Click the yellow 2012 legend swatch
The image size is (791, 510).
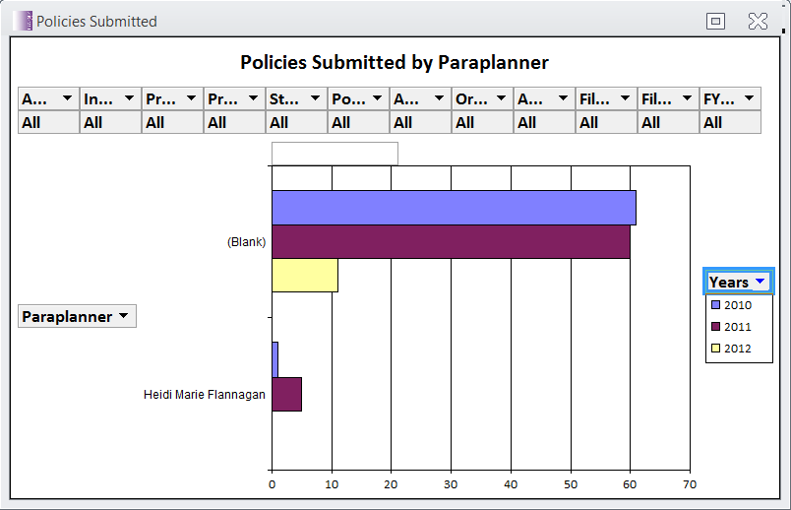click(x=715, y=349)
